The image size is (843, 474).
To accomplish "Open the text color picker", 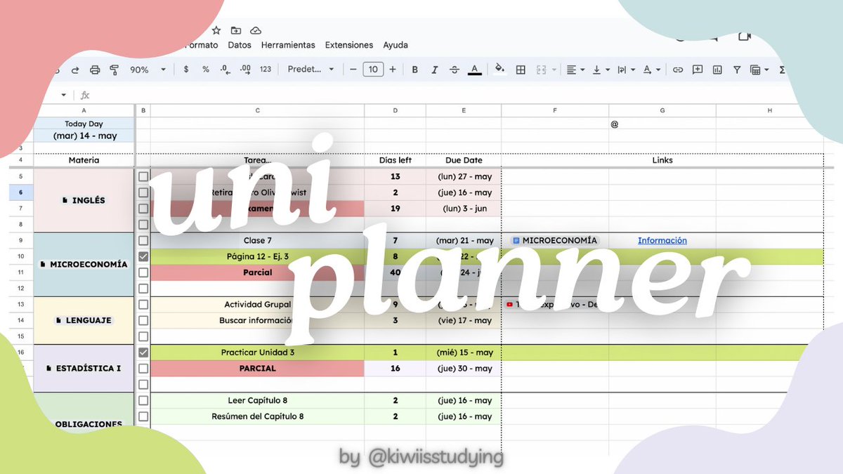I will tap(475, 70).
